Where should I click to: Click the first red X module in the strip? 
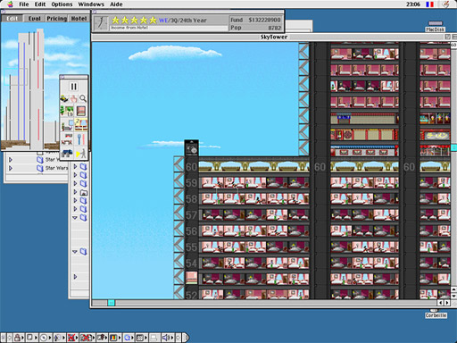pos(72,338)
